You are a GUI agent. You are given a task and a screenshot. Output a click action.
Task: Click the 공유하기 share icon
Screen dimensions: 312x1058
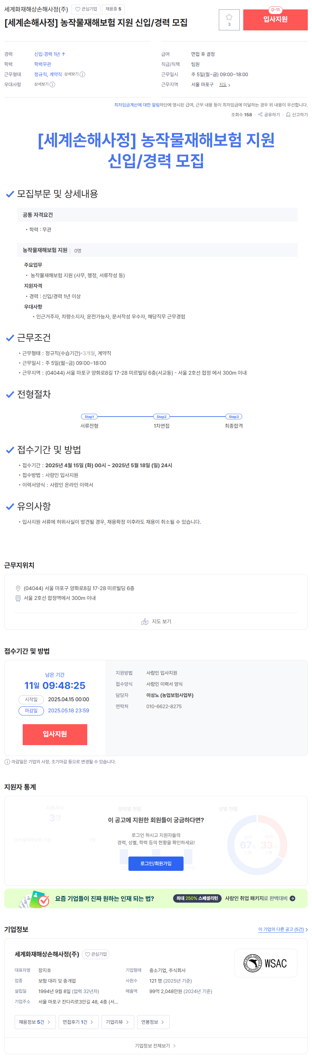260,115
